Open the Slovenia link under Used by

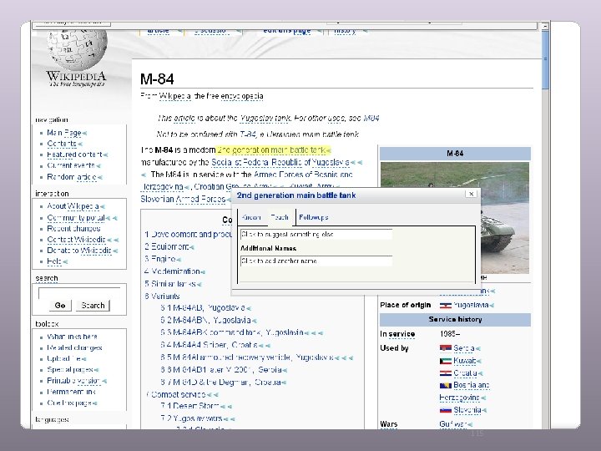click(x=467, y=409)
